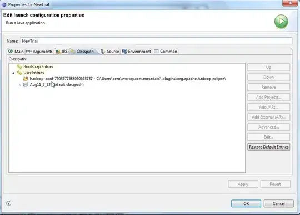Click the Name input field

click(x=156, y=41)
